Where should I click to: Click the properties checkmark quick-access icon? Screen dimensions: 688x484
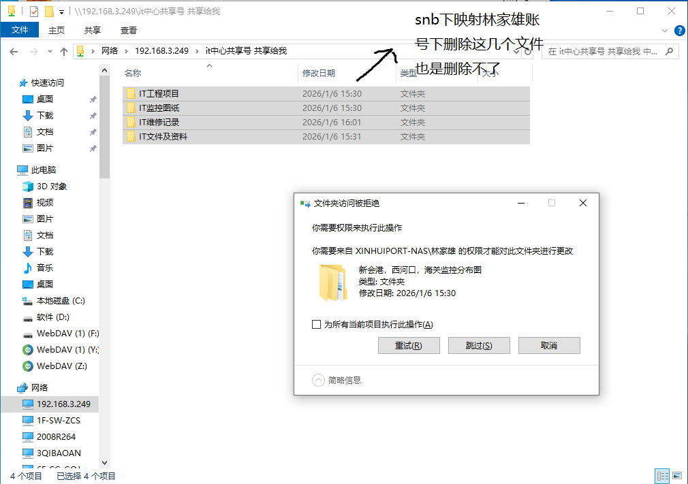(x=34, y=12)
